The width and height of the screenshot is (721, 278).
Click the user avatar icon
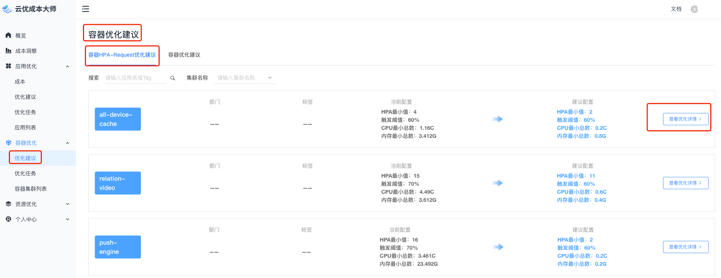[694, 9]
